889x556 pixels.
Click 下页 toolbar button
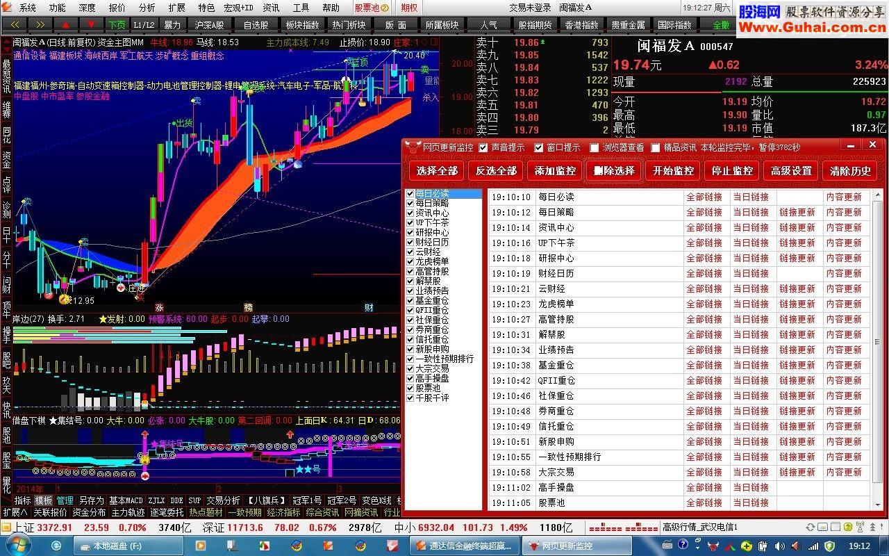[x=117, y=24]
